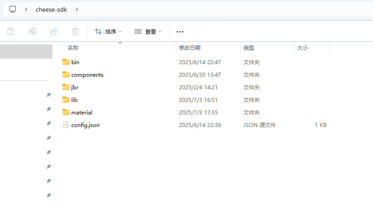
Task: Select the jbr folder name
Action: click(x=75, y=88)
